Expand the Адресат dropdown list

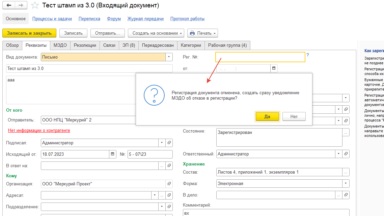[x=155, y=195]
